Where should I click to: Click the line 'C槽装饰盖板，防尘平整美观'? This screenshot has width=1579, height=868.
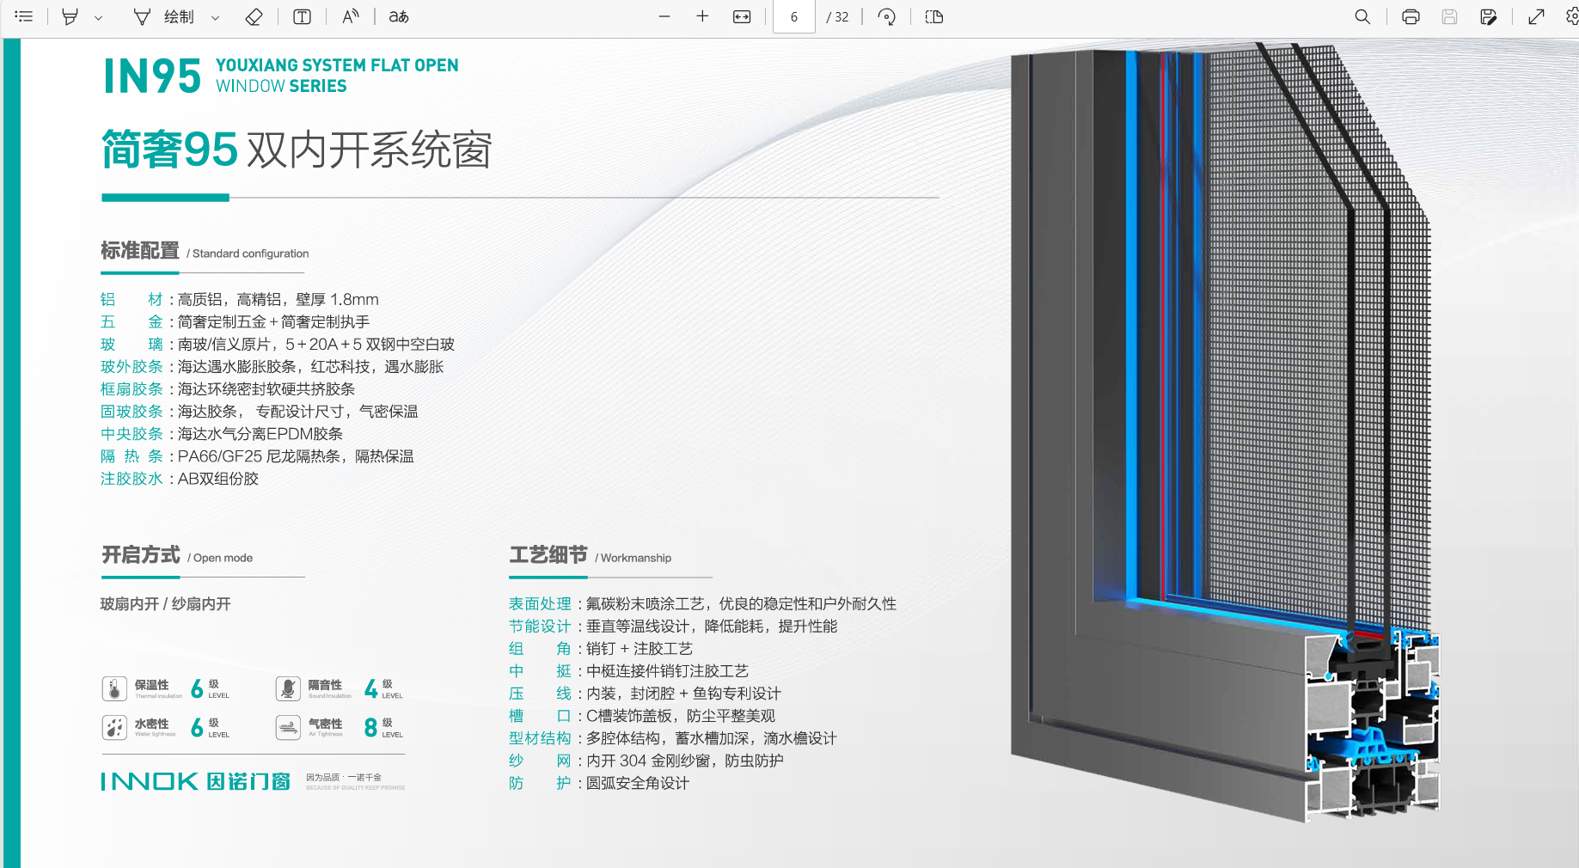pyautogui.click(x=681, y=715)
